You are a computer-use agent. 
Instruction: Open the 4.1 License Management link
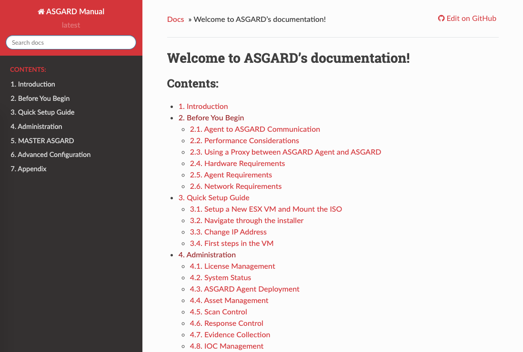coord(232,266)
